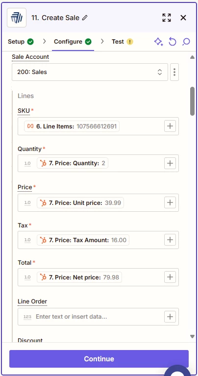This screenshot has width=198, height=376.
Task: Switch to the Setup tab
Action: (21, 42)
